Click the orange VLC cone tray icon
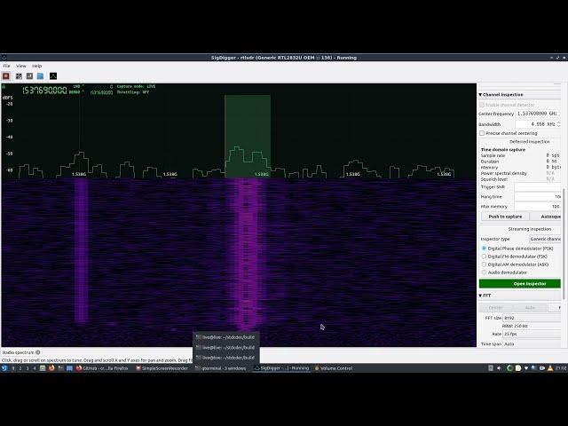Screen dimensions: 568x426 550,368
